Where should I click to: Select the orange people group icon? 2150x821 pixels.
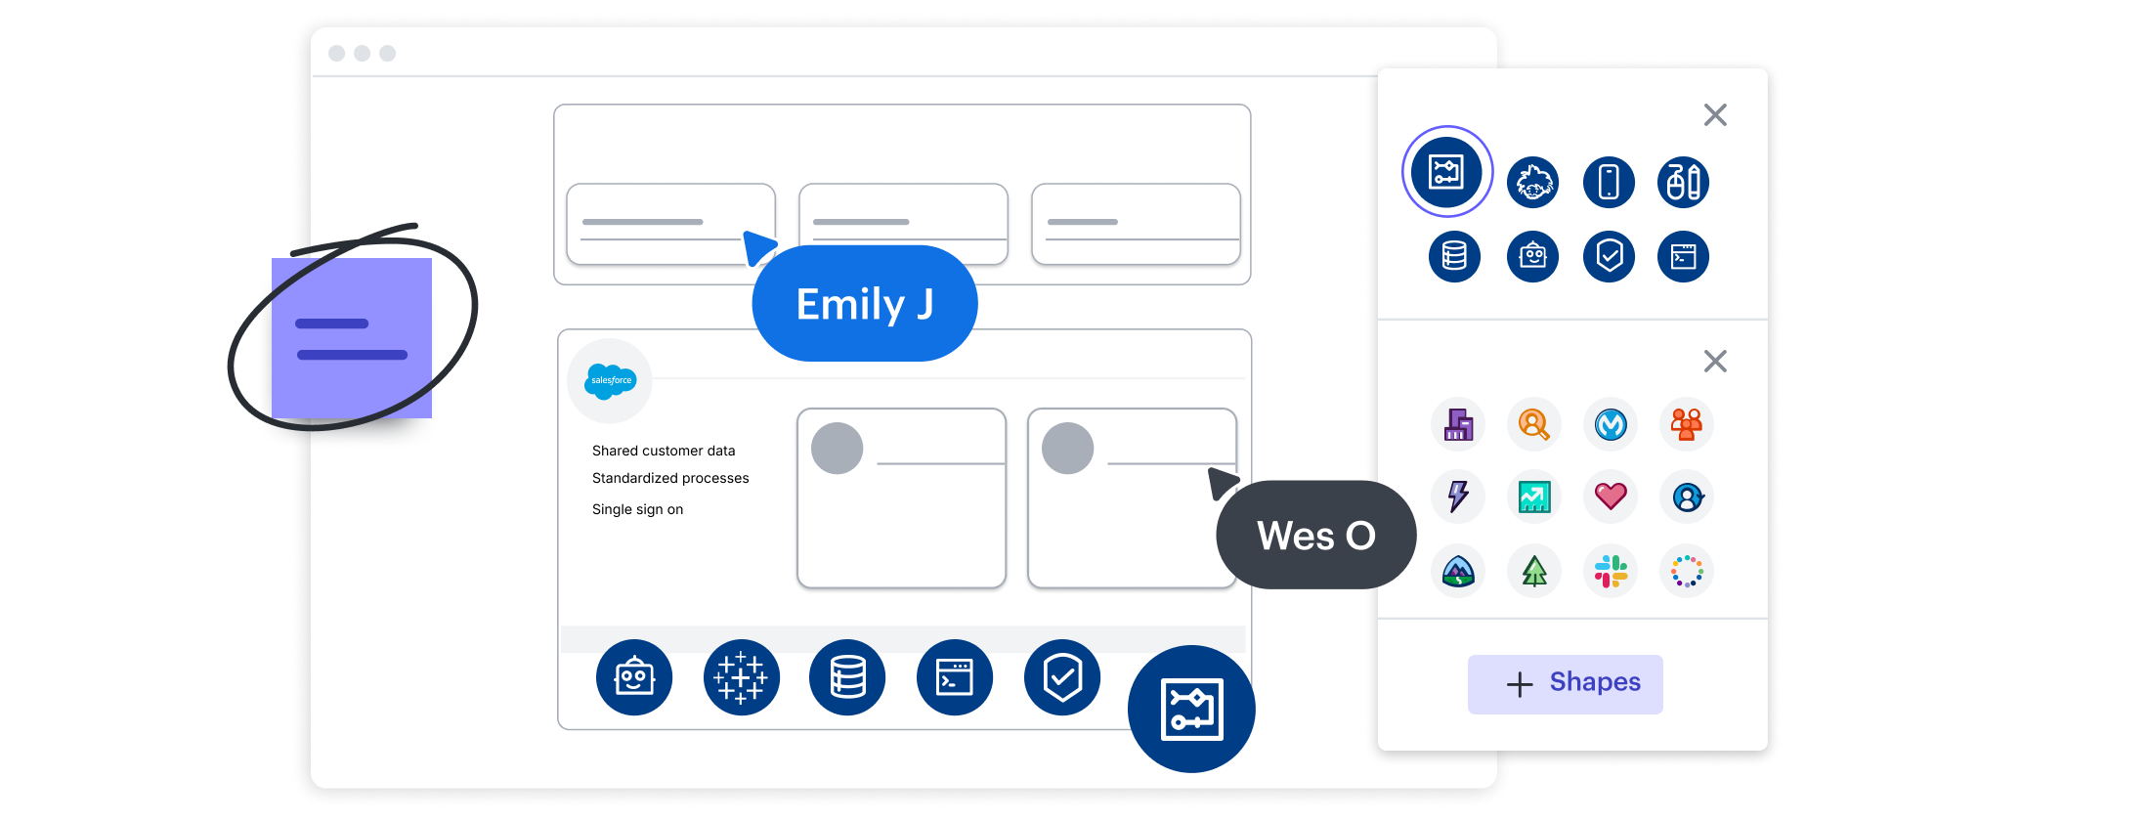click(1686, 424)
